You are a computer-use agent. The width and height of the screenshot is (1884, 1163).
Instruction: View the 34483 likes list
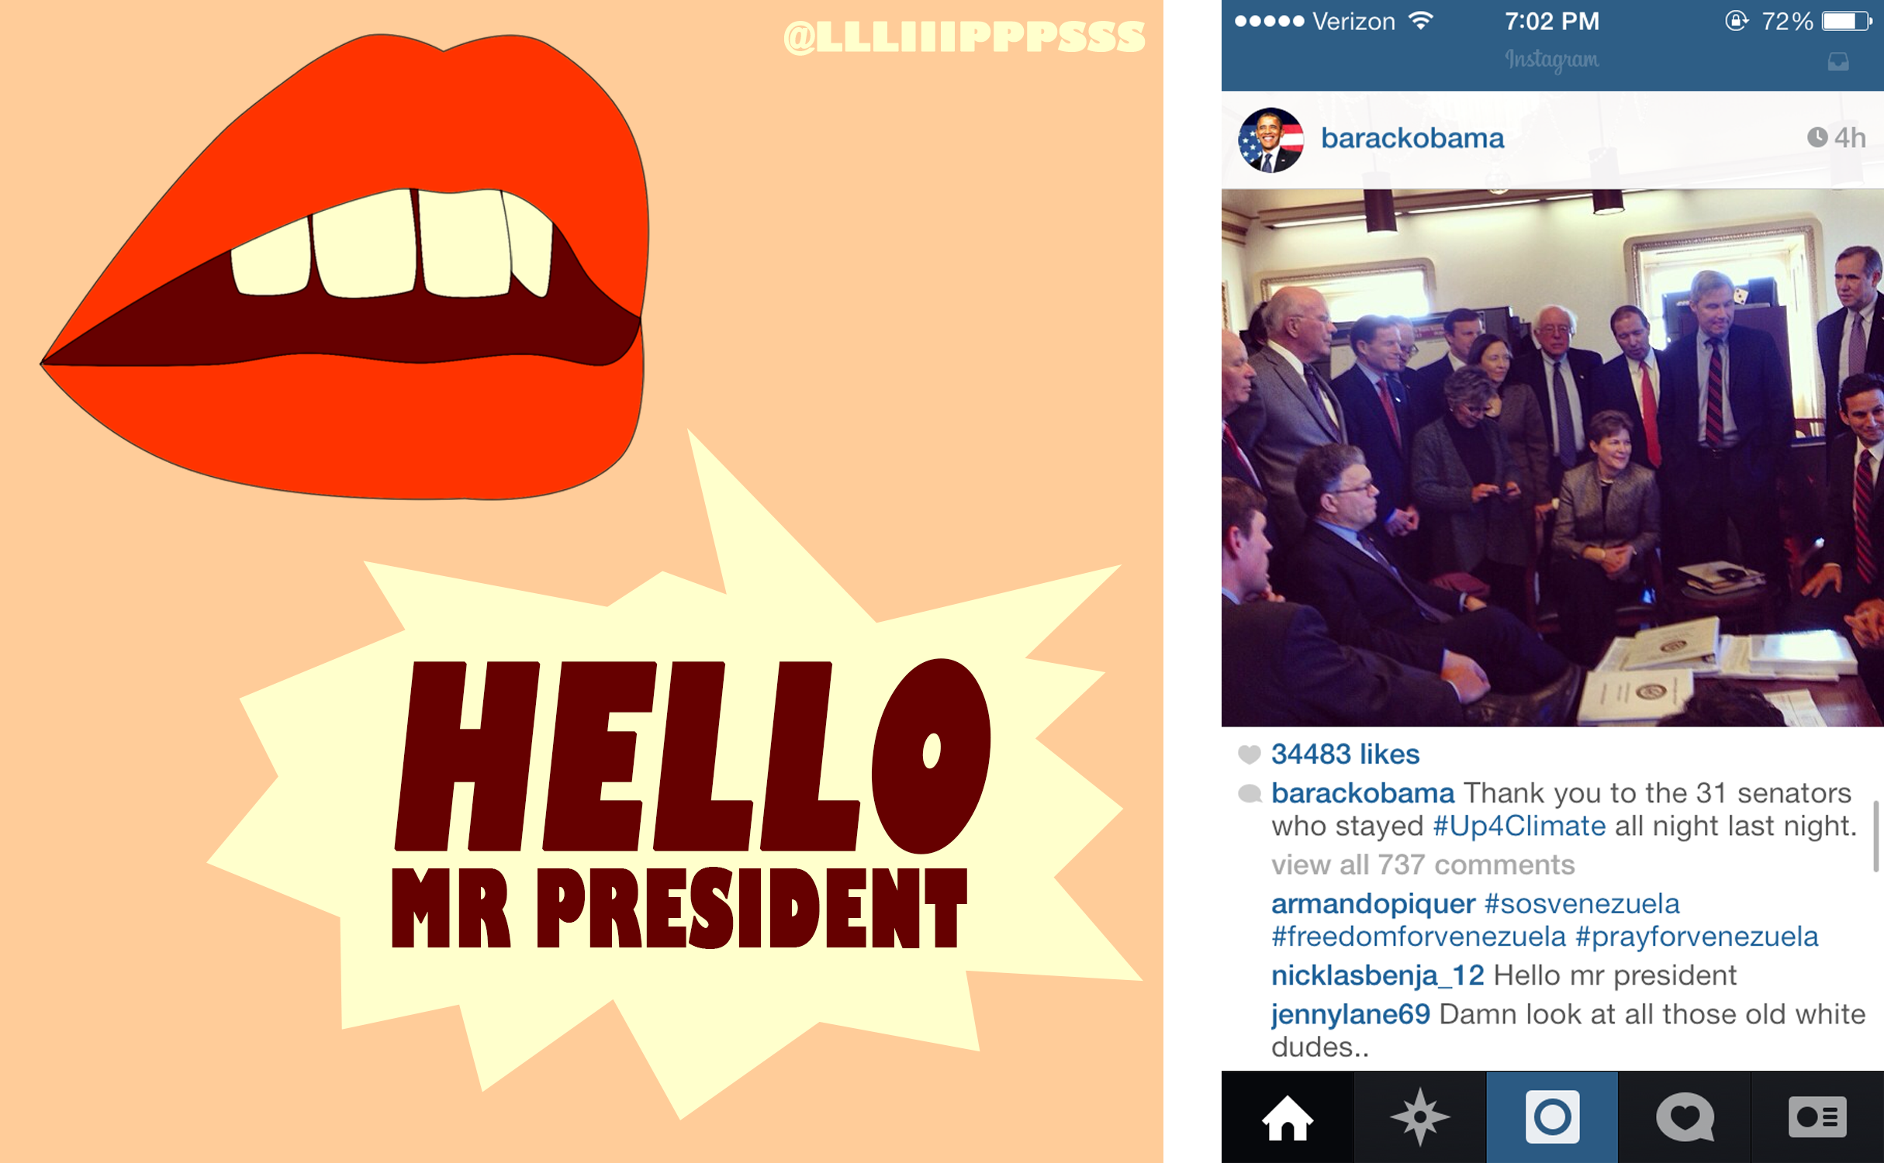(x=1345, y=754)
